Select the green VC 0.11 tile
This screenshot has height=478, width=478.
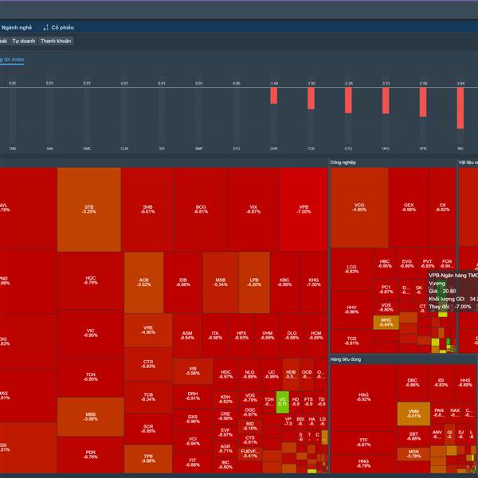point(282,402)
